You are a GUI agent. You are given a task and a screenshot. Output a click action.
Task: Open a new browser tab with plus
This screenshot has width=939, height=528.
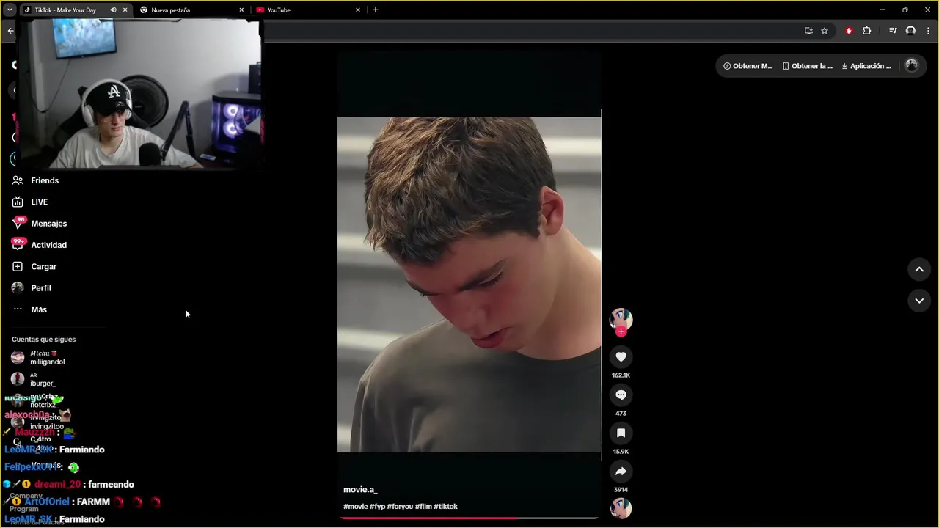pos(376,10)
